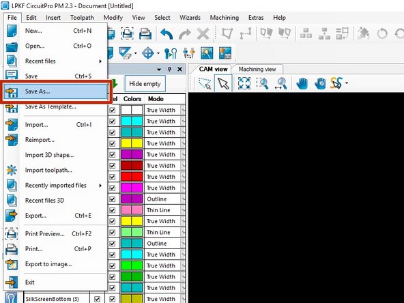Click the blue keyhole-shaped tool icon

point(171,53)
